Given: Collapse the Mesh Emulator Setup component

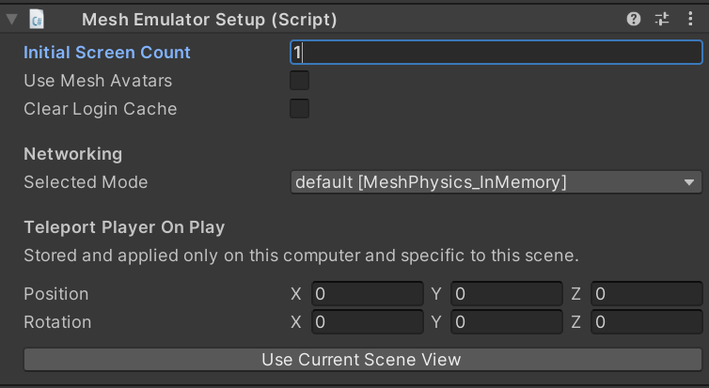Looking at the screenshot, I should (x=11, y=19).
